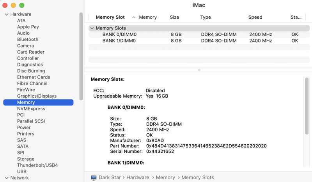Click the detail pane vertical scrollbar
The height and width of the screenshot is (182, 312).
307,106
